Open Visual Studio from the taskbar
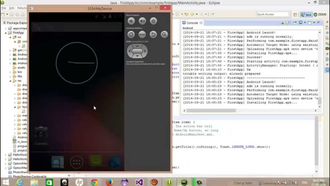This screenshot has height=186, width=330. coord(139,182)
